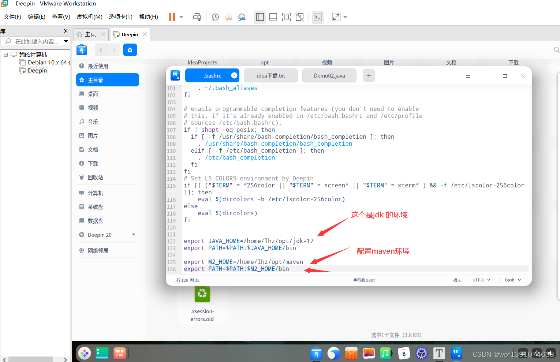Open the 帮助(H) menu

coord(149,17)
